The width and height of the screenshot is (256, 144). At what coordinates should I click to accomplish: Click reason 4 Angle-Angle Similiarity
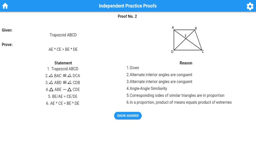click(x=147, y=88)
